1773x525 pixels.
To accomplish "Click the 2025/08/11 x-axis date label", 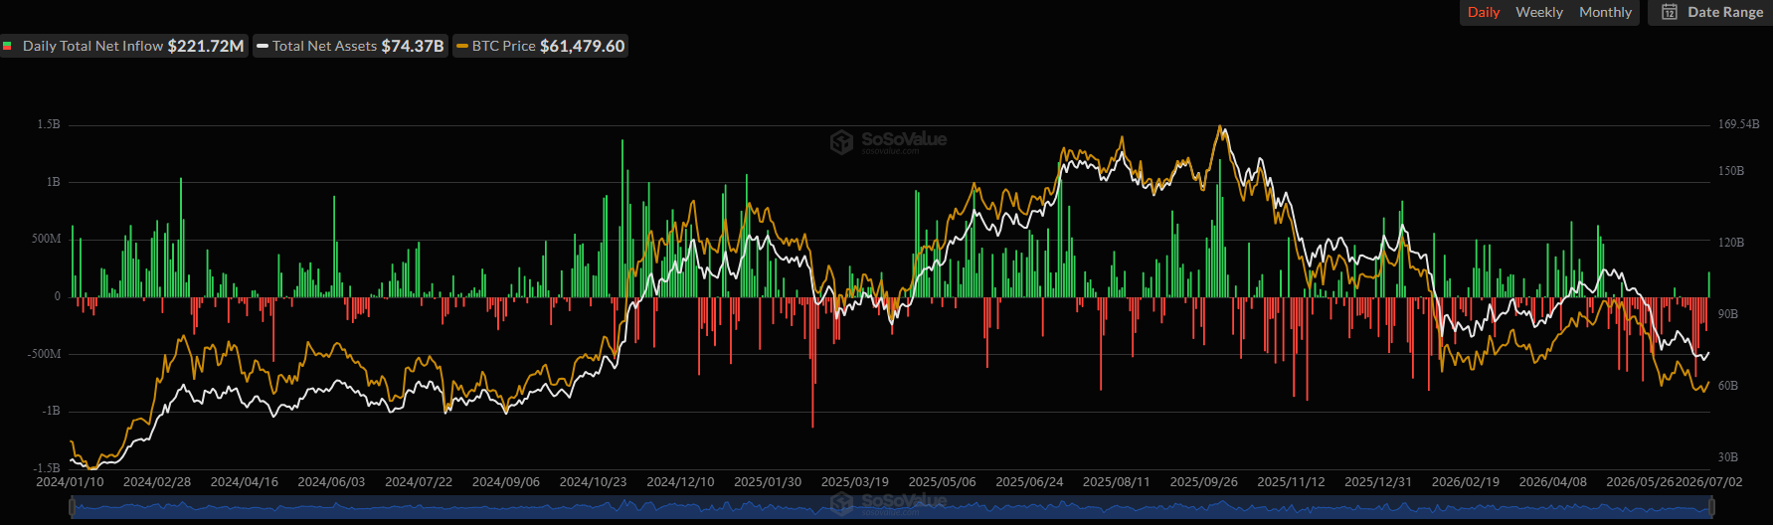I will (x=1117, y=481).
